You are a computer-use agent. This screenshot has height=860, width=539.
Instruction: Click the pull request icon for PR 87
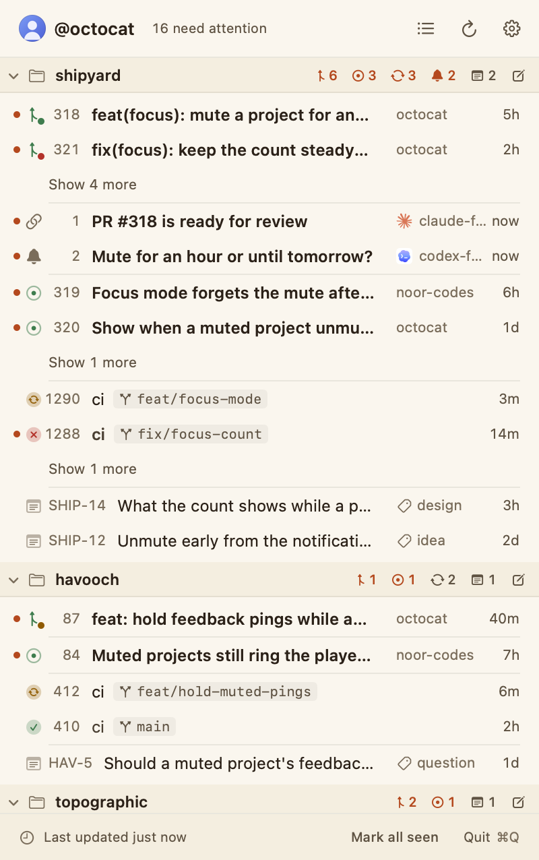(x=36, y=619)
